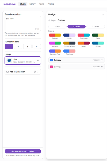
Task: Click the folder icon beside Add to Collection
Action: point(7,72)
